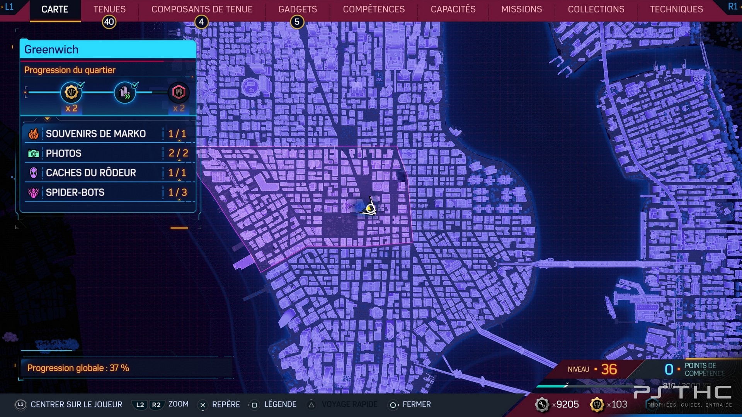This screenshot has height=417, width=742.
Task: Click the Photos camera icon
Action: [34, 154]
